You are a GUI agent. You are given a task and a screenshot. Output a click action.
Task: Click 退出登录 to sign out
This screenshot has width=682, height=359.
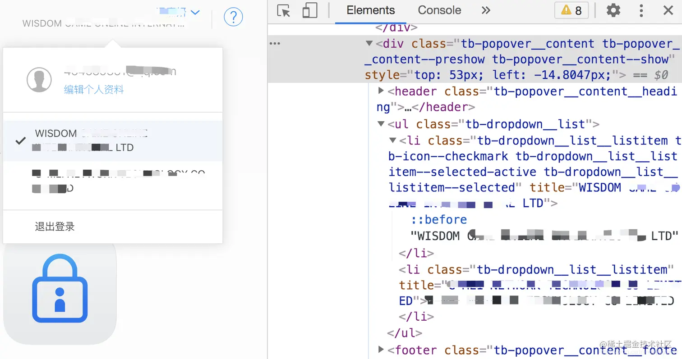(55, 227)
